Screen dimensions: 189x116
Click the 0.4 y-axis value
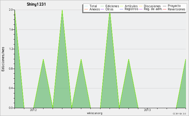[11, 88]
